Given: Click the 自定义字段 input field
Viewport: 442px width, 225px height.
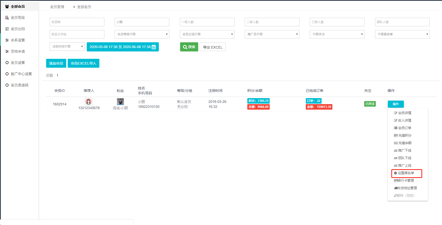Looking at the screenshot, I should click(x=77, y=34).
